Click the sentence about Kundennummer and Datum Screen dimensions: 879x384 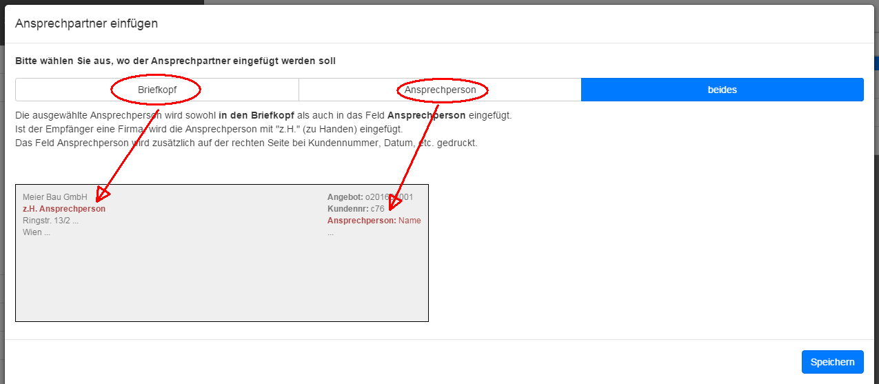245,143
